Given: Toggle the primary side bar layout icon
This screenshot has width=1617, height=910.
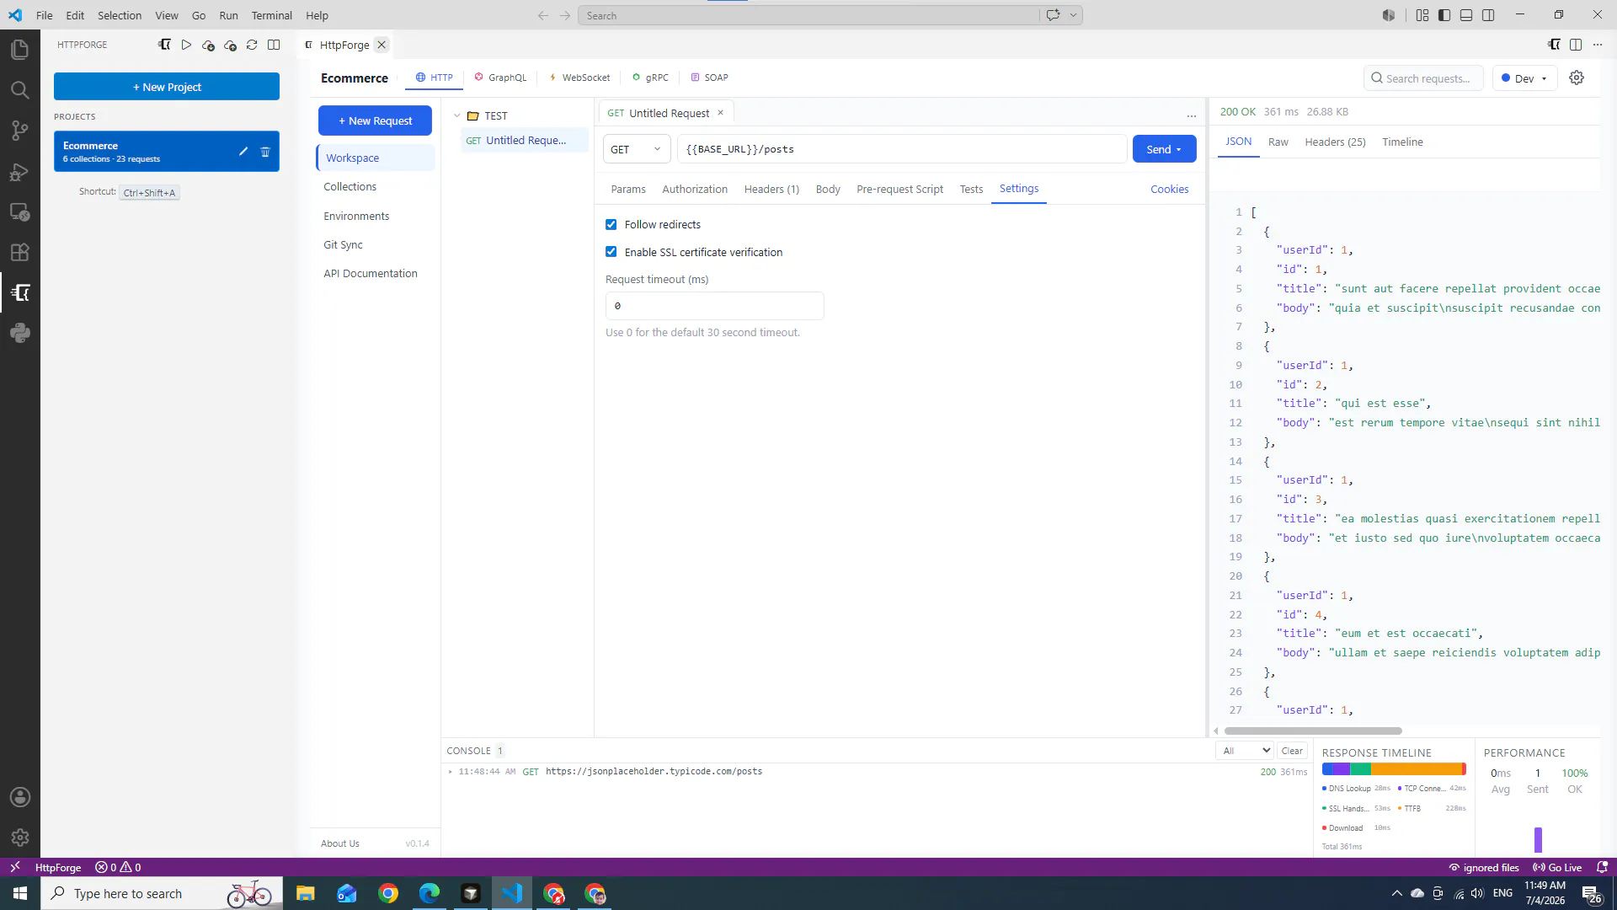Looking at the screenshot, I should coord(1444,15).
